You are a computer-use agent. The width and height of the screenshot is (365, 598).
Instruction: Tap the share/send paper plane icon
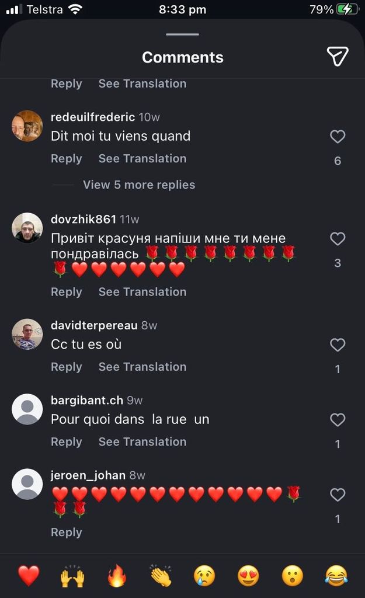pos(337,56)
